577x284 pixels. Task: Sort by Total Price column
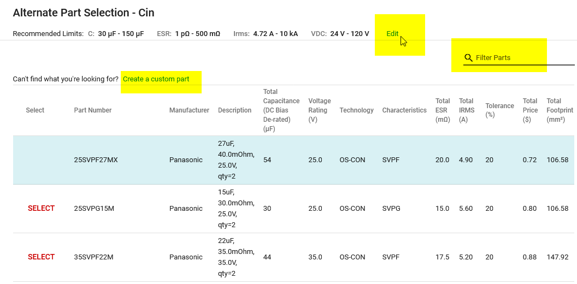click(530, 110)
